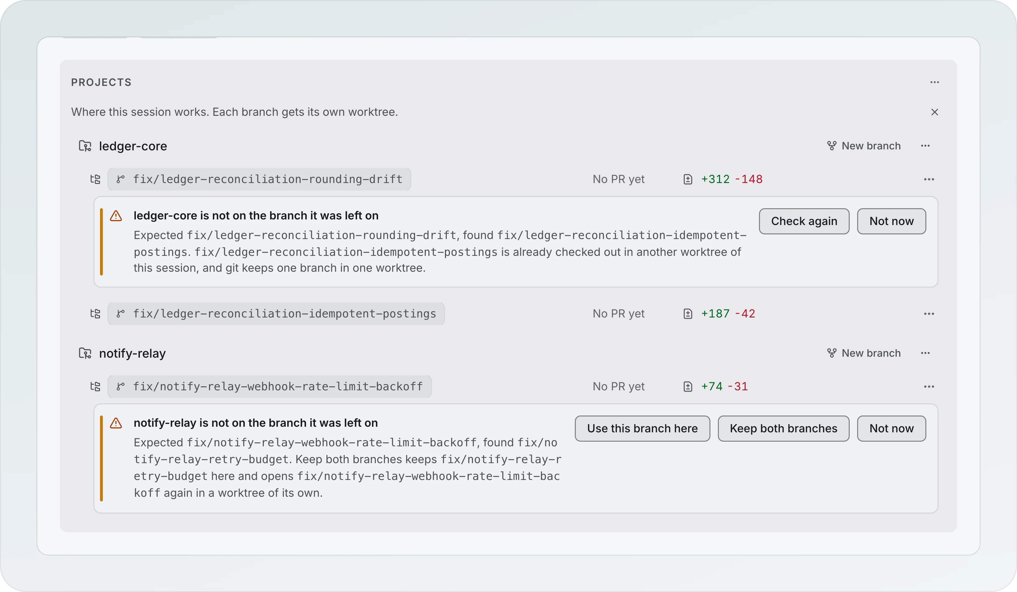Click the notify-relay project name
The height and width of the screenshot is (592, 1017).
click(132, 353)
